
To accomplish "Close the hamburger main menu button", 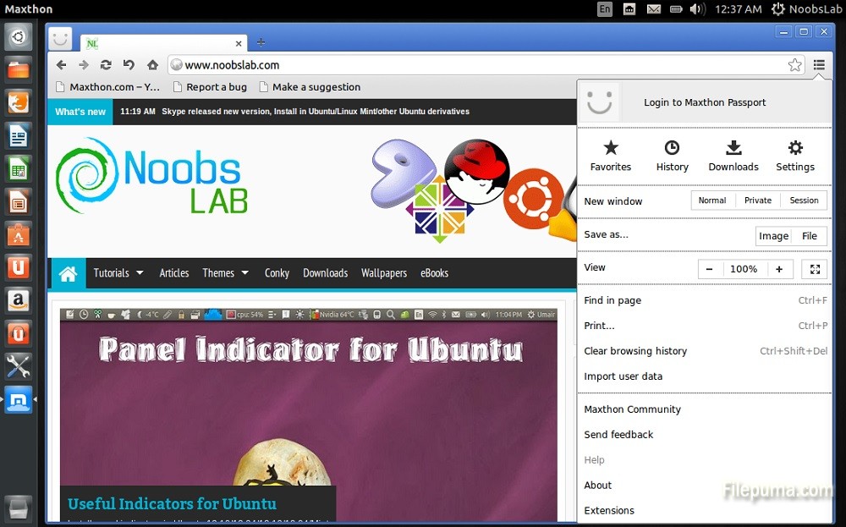I will tap(819, 65).
